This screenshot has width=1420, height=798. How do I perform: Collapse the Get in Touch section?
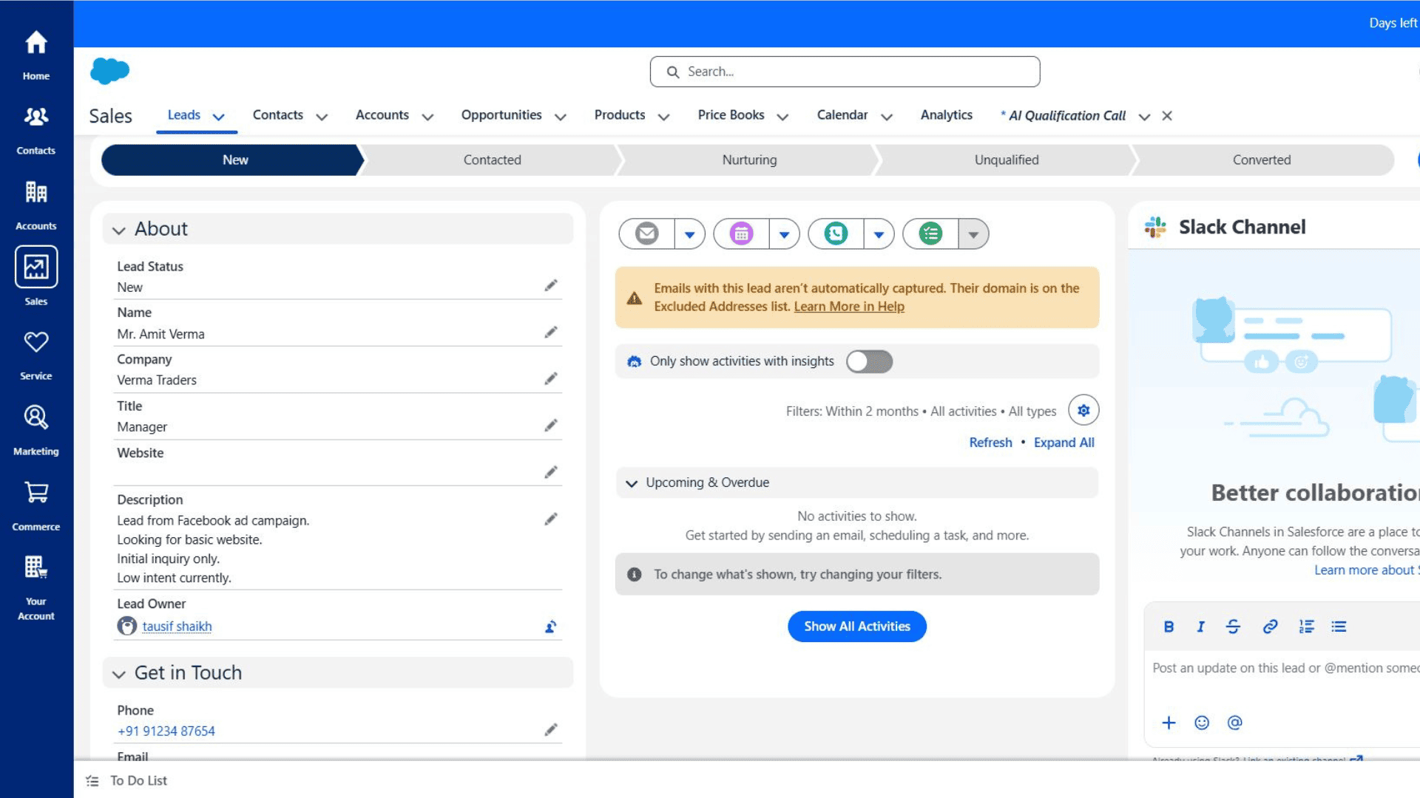coord(118,675)
